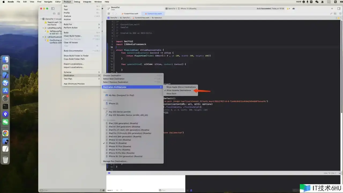Toggle the navigator sidebar button
Image resolution: width=343 pixels, height=193 pixels.
tap(53, 9)
